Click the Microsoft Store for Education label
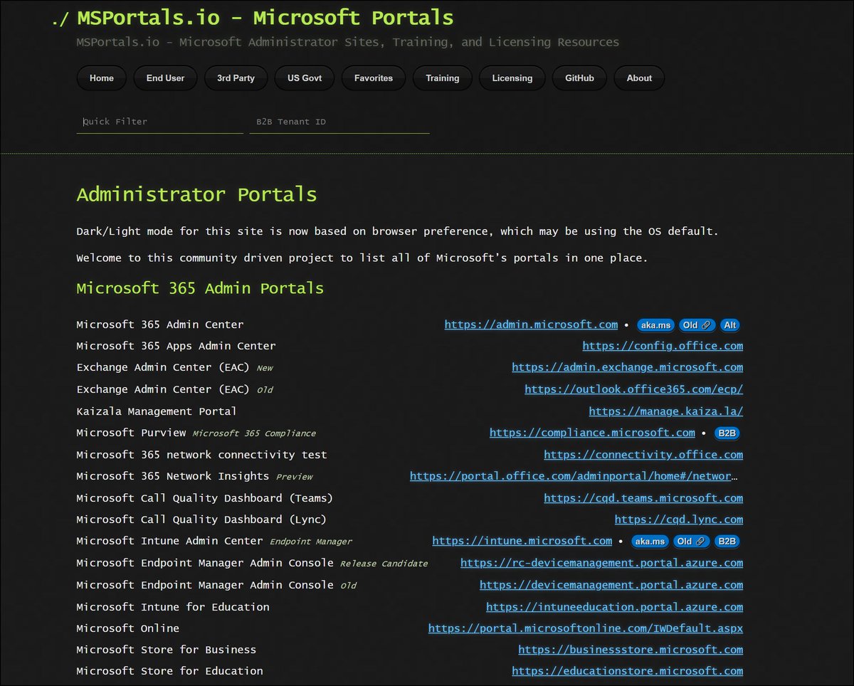Screen dimensions: 854x686 (x=169, y=671)
